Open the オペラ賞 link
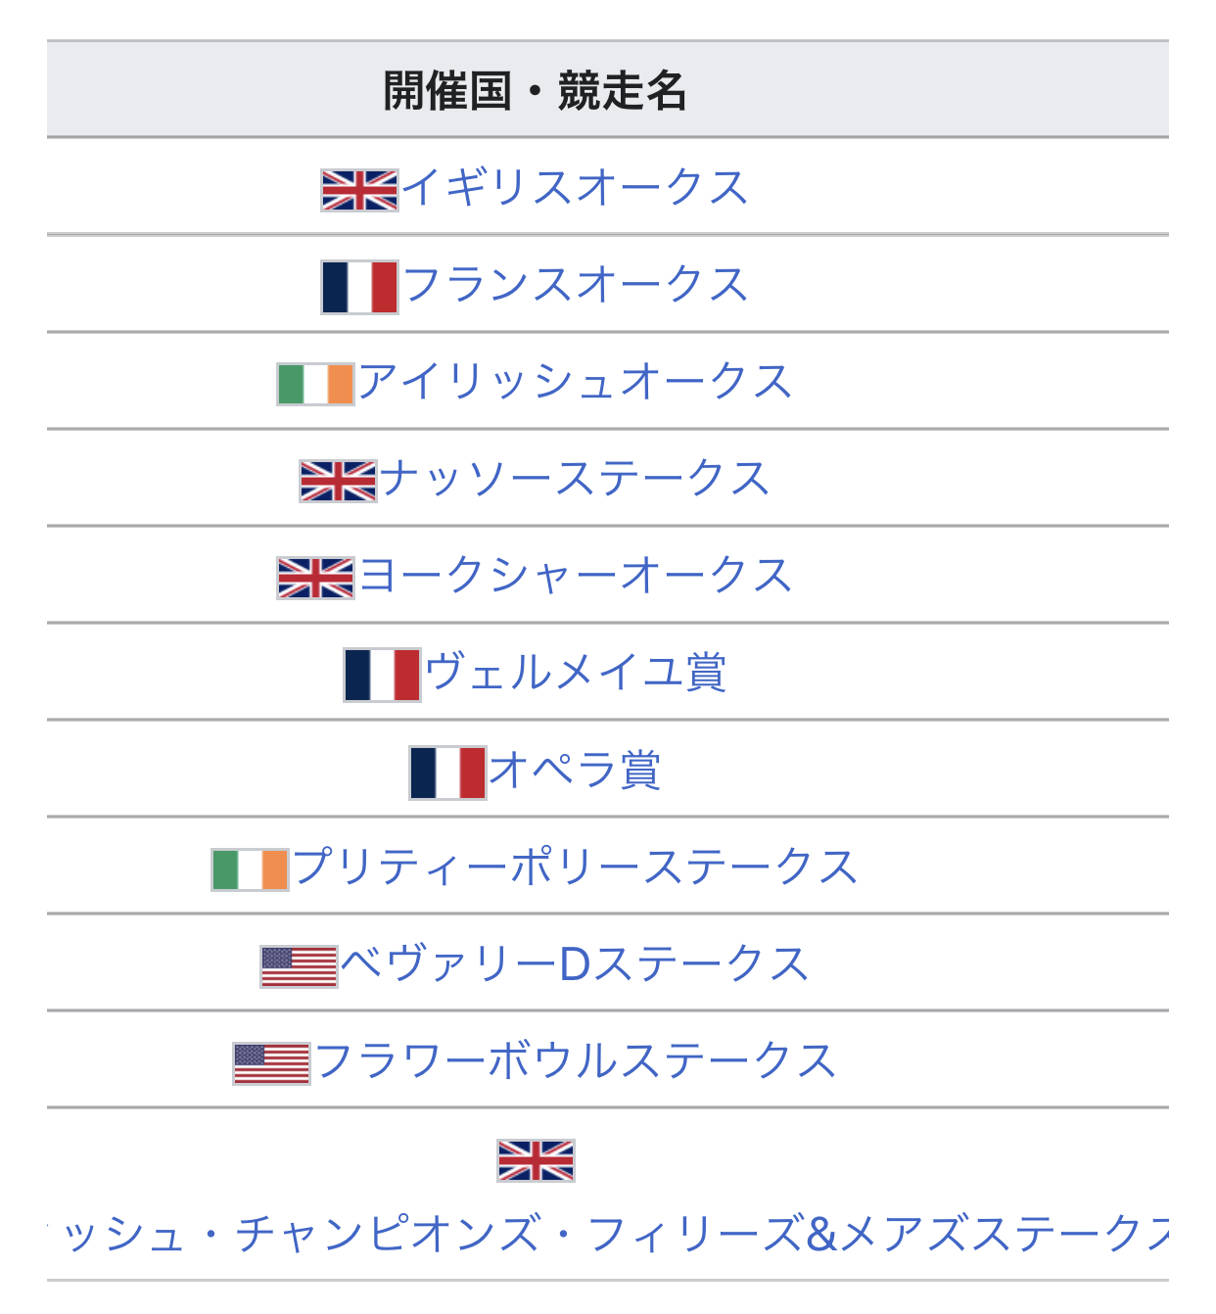The width and height of the screenshot is (1216, 1314). [x=576, y=770]
